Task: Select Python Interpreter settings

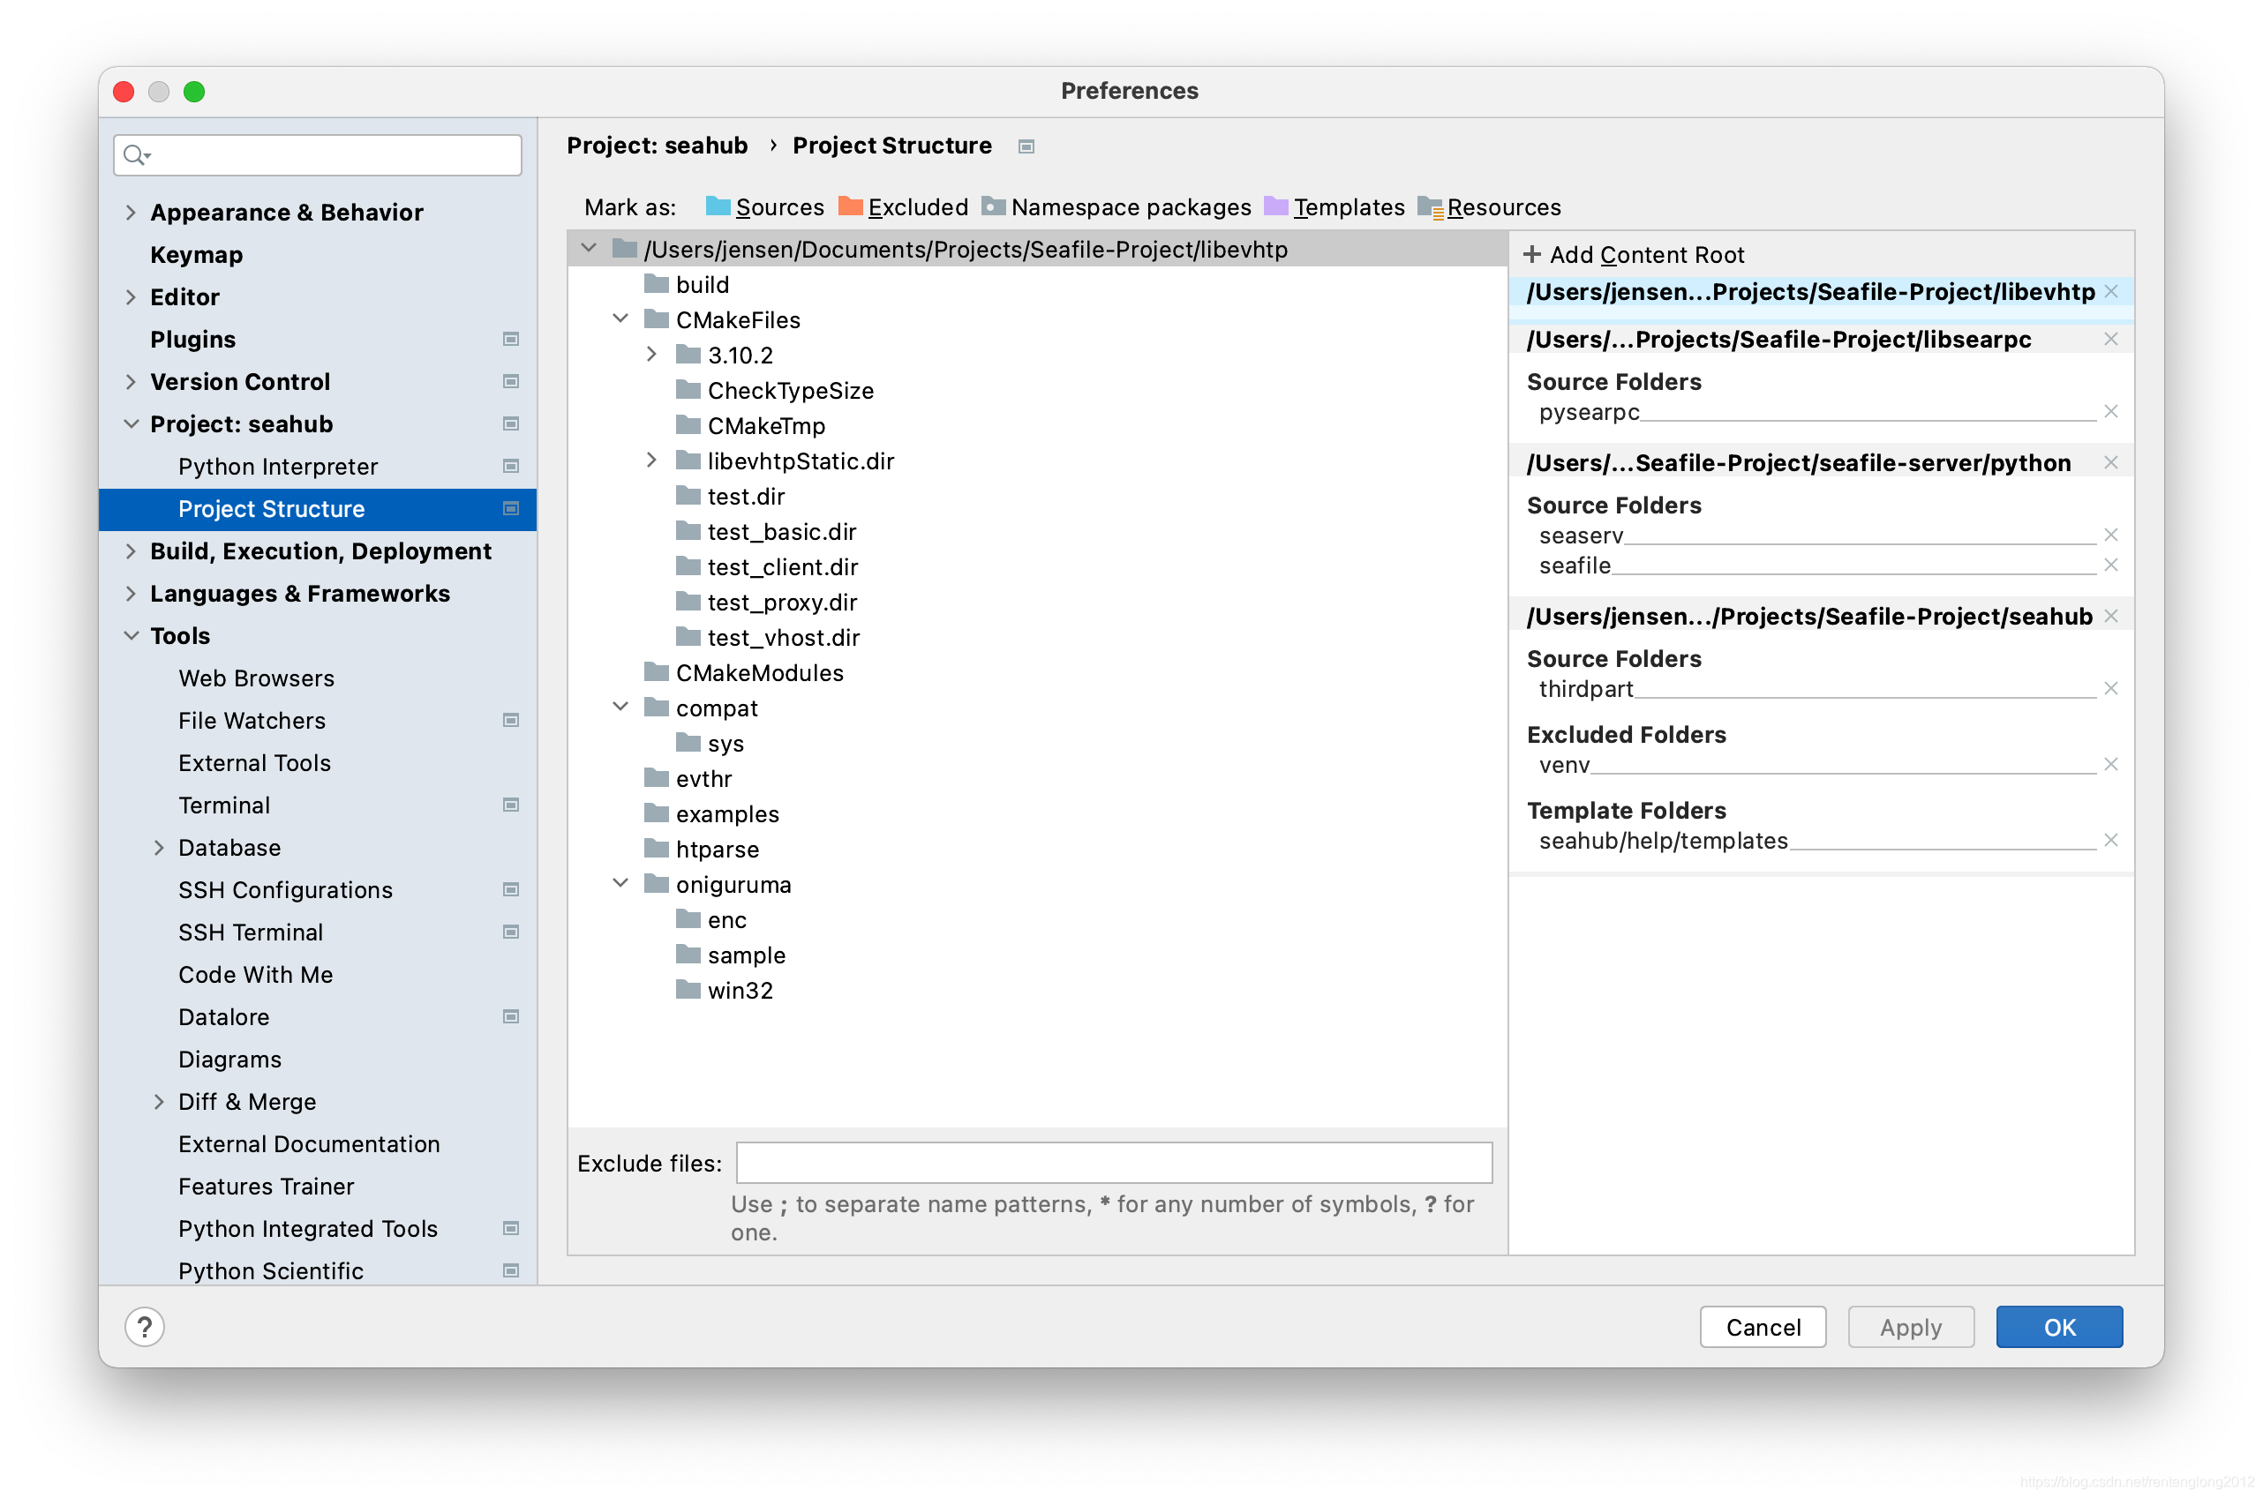Action: [278, 466]
